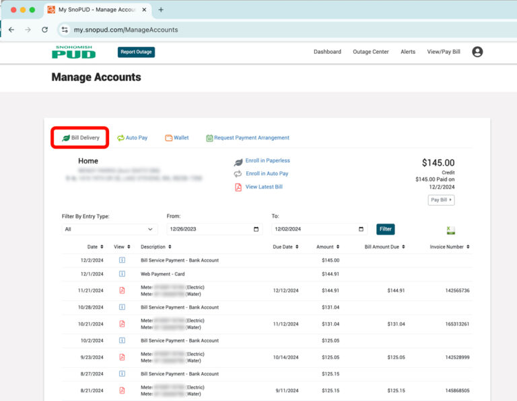Go to Outage Center in navigation
The width and height of the screenshot is (517, 401).
click(x=370, y=52)
